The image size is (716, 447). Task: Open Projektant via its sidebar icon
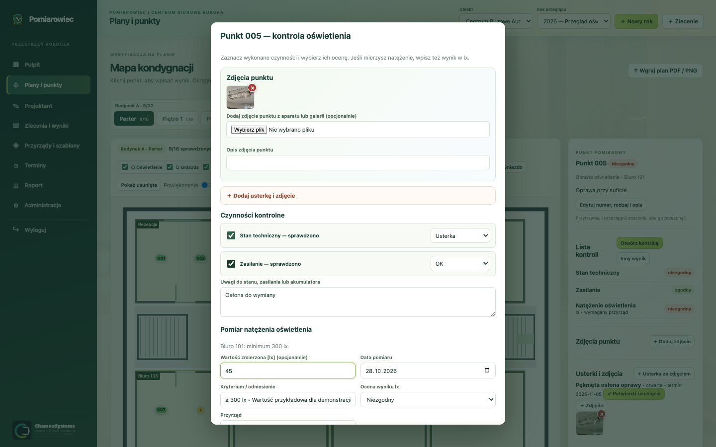[x=16, y=106]
